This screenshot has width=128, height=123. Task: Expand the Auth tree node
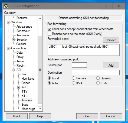[18, 87]
